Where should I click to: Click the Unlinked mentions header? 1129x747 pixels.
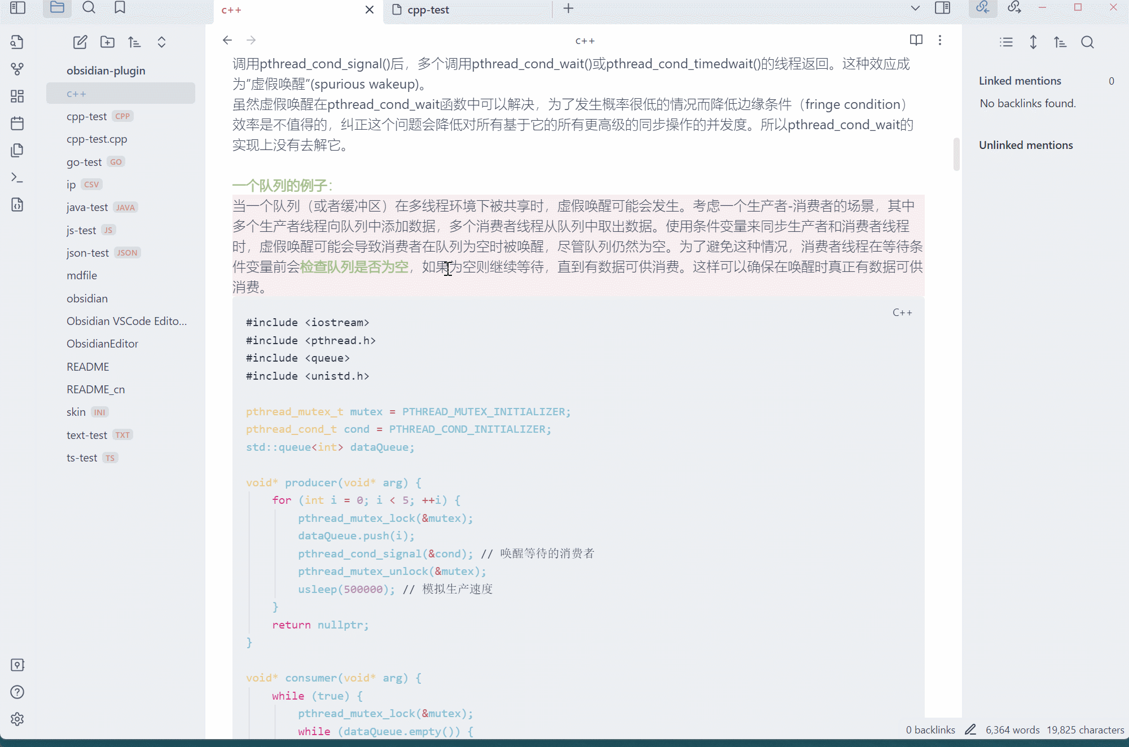tap(1026, 145)
